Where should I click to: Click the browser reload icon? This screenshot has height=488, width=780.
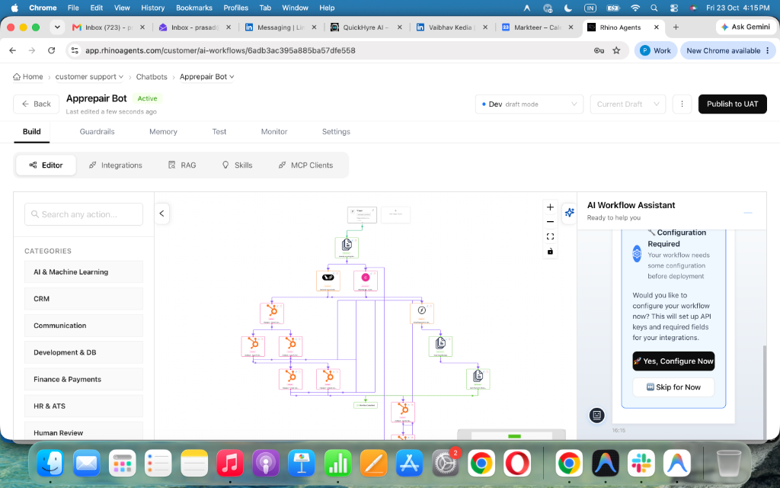[51, 50]
